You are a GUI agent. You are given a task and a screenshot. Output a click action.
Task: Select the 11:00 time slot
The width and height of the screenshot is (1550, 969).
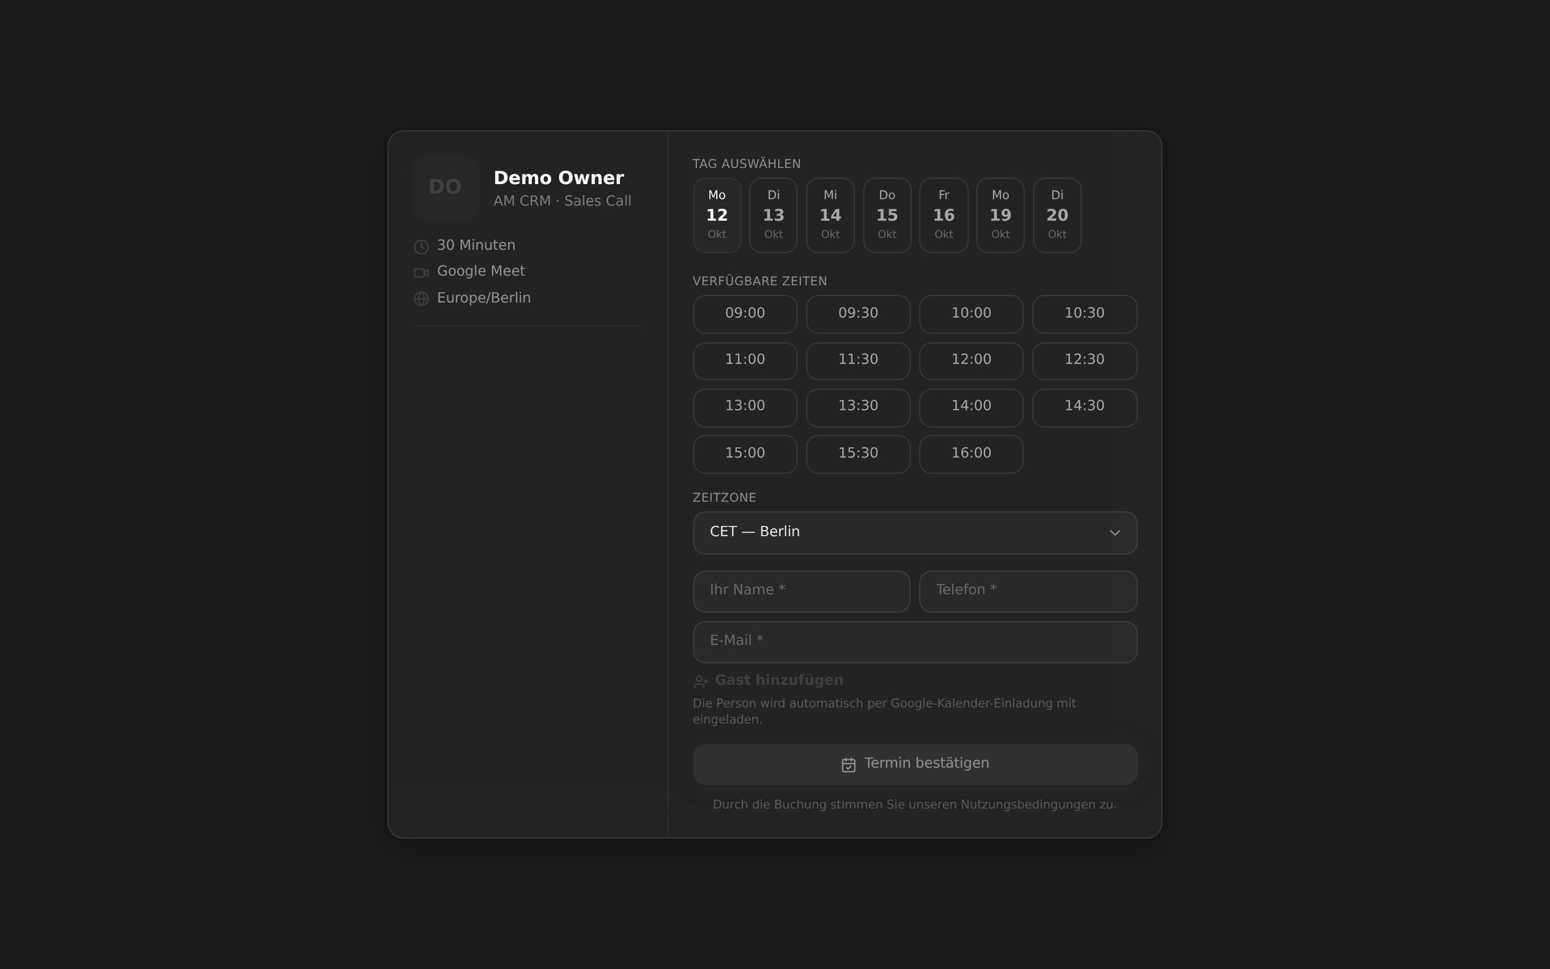(745, 361)
